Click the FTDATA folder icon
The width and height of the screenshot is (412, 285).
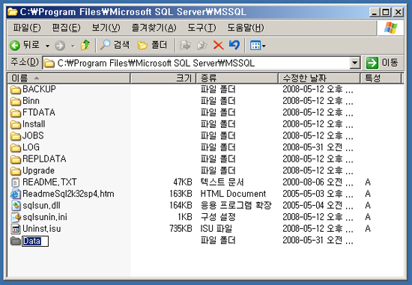16,113
